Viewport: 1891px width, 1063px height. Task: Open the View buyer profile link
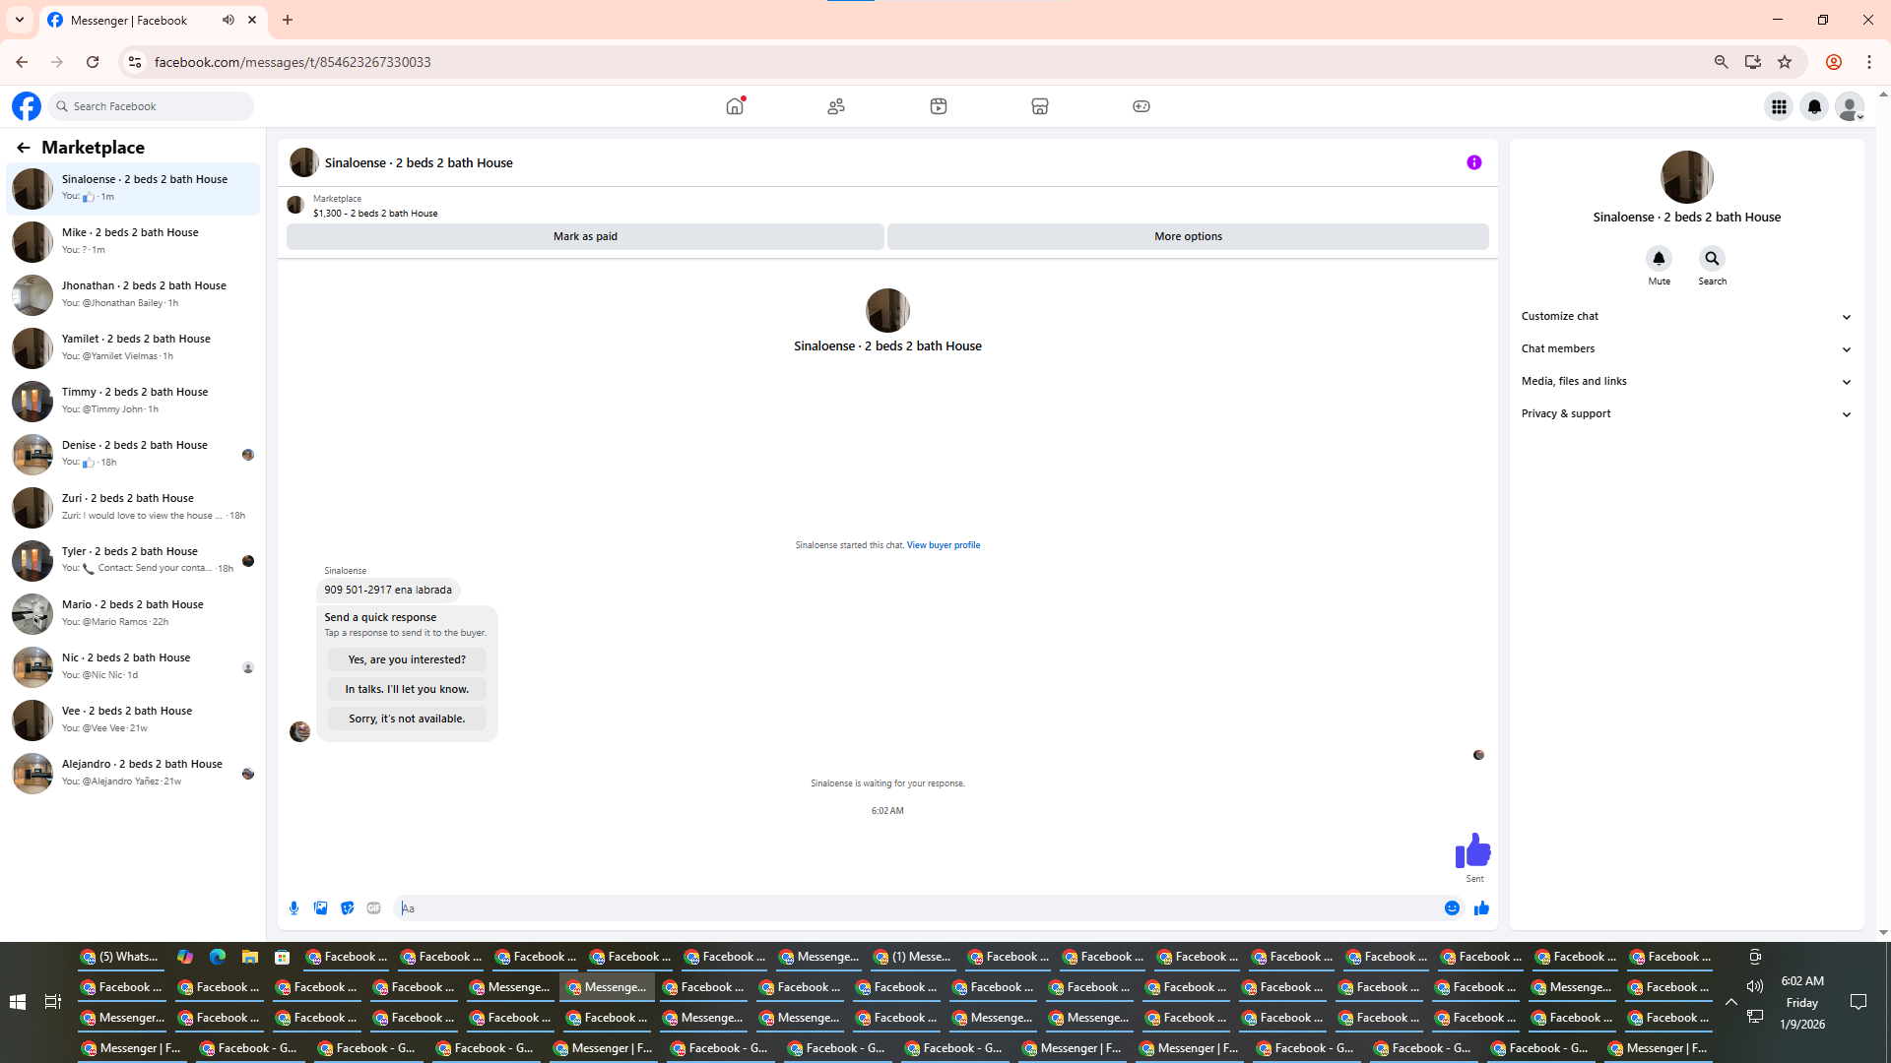click(943, 544)
